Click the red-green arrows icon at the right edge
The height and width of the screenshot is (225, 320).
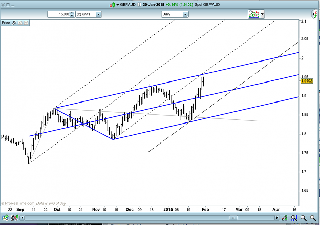click(x=315, y=14)
